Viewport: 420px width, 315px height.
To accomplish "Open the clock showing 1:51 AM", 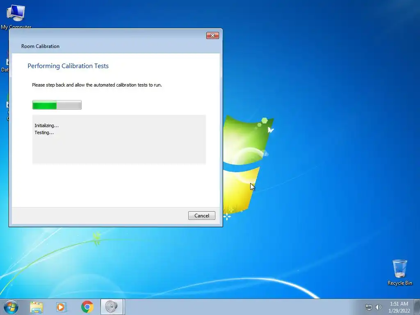I will tap(399, 307).
